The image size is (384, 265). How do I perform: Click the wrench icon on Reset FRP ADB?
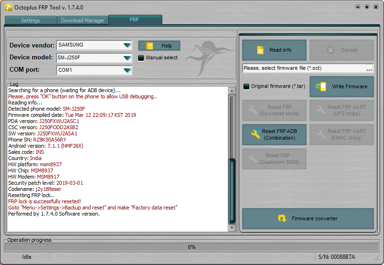point(255,134)
